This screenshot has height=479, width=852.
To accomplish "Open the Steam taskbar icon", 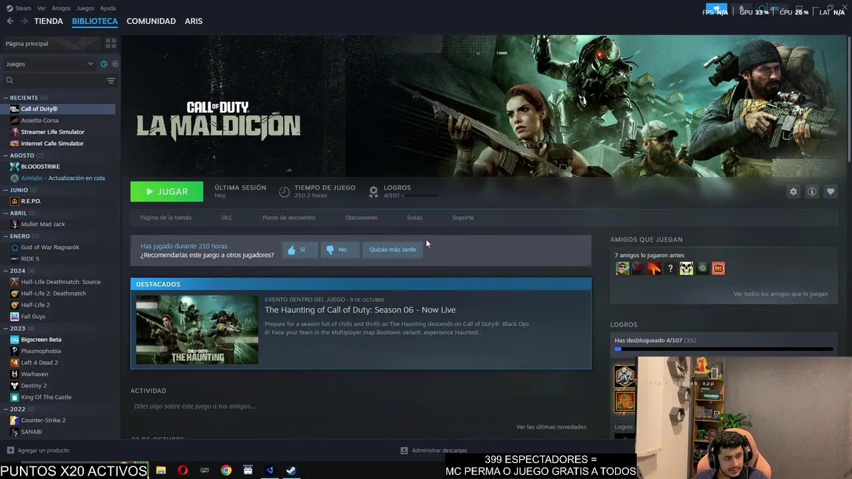I will [291, 470].
